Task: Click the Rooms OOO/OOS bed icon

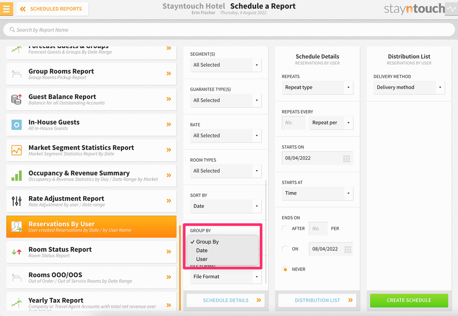Action: [16, 277]
